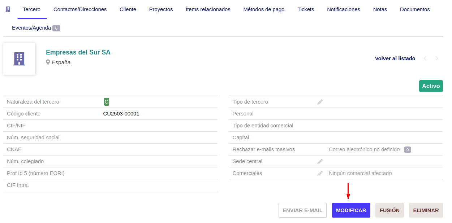Viewport: 452px width, 223px height.
Task: Open the Eventos/Agenda tab
Action: [x=31, y=28]
